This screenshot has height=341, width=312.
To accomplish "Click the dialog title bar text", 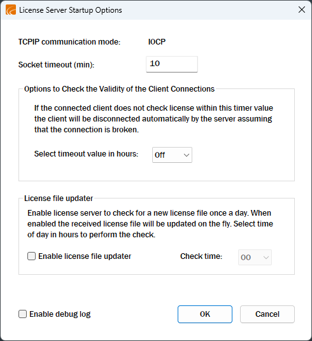I will 71,10.
